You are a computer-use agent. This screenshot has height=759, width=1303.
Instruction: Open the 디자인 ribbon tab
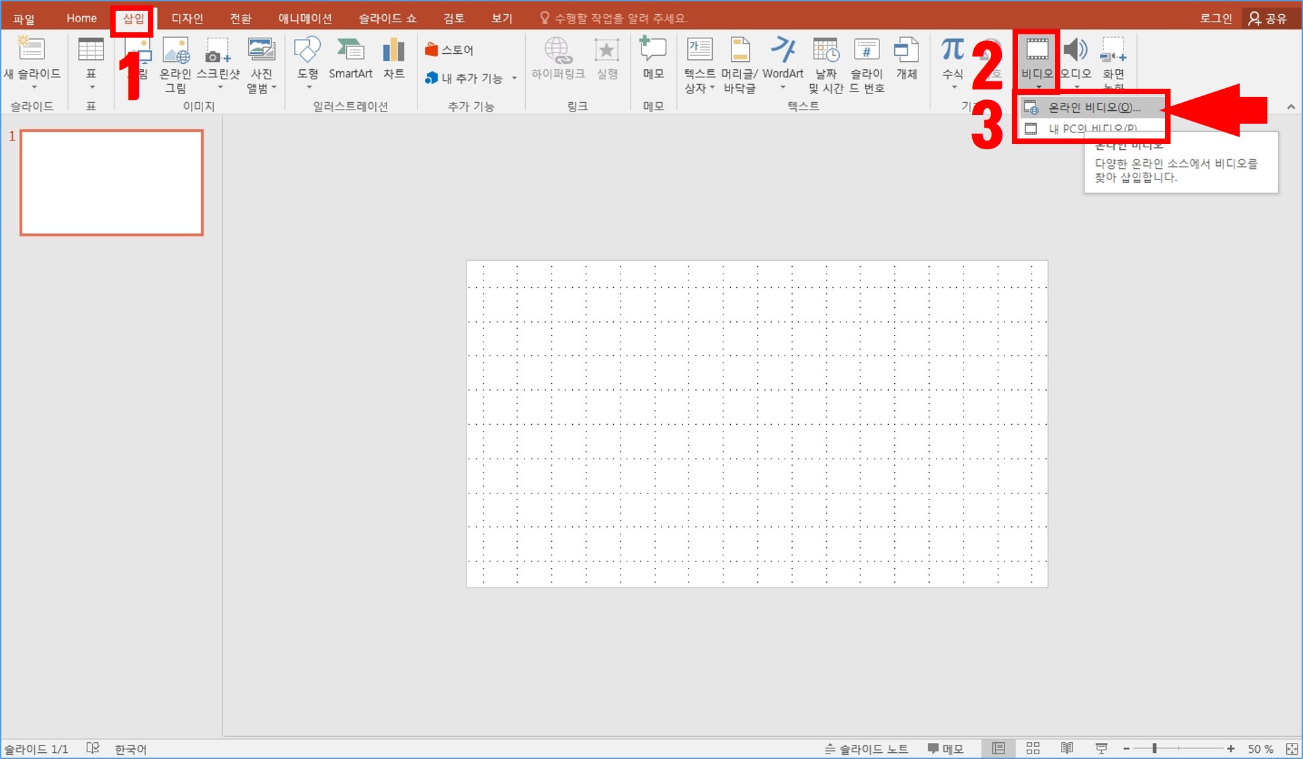pyautogui.click(x=187, y=18)
